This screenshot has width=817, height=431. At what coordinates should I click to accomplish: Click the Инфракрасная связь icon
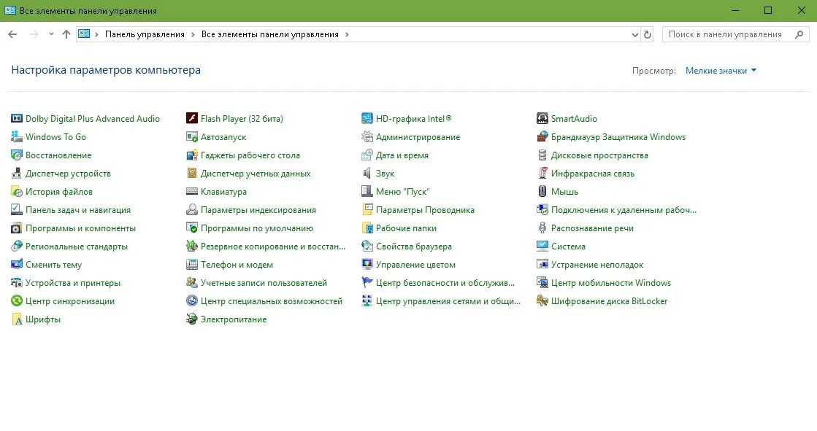[x=542, y=174]
